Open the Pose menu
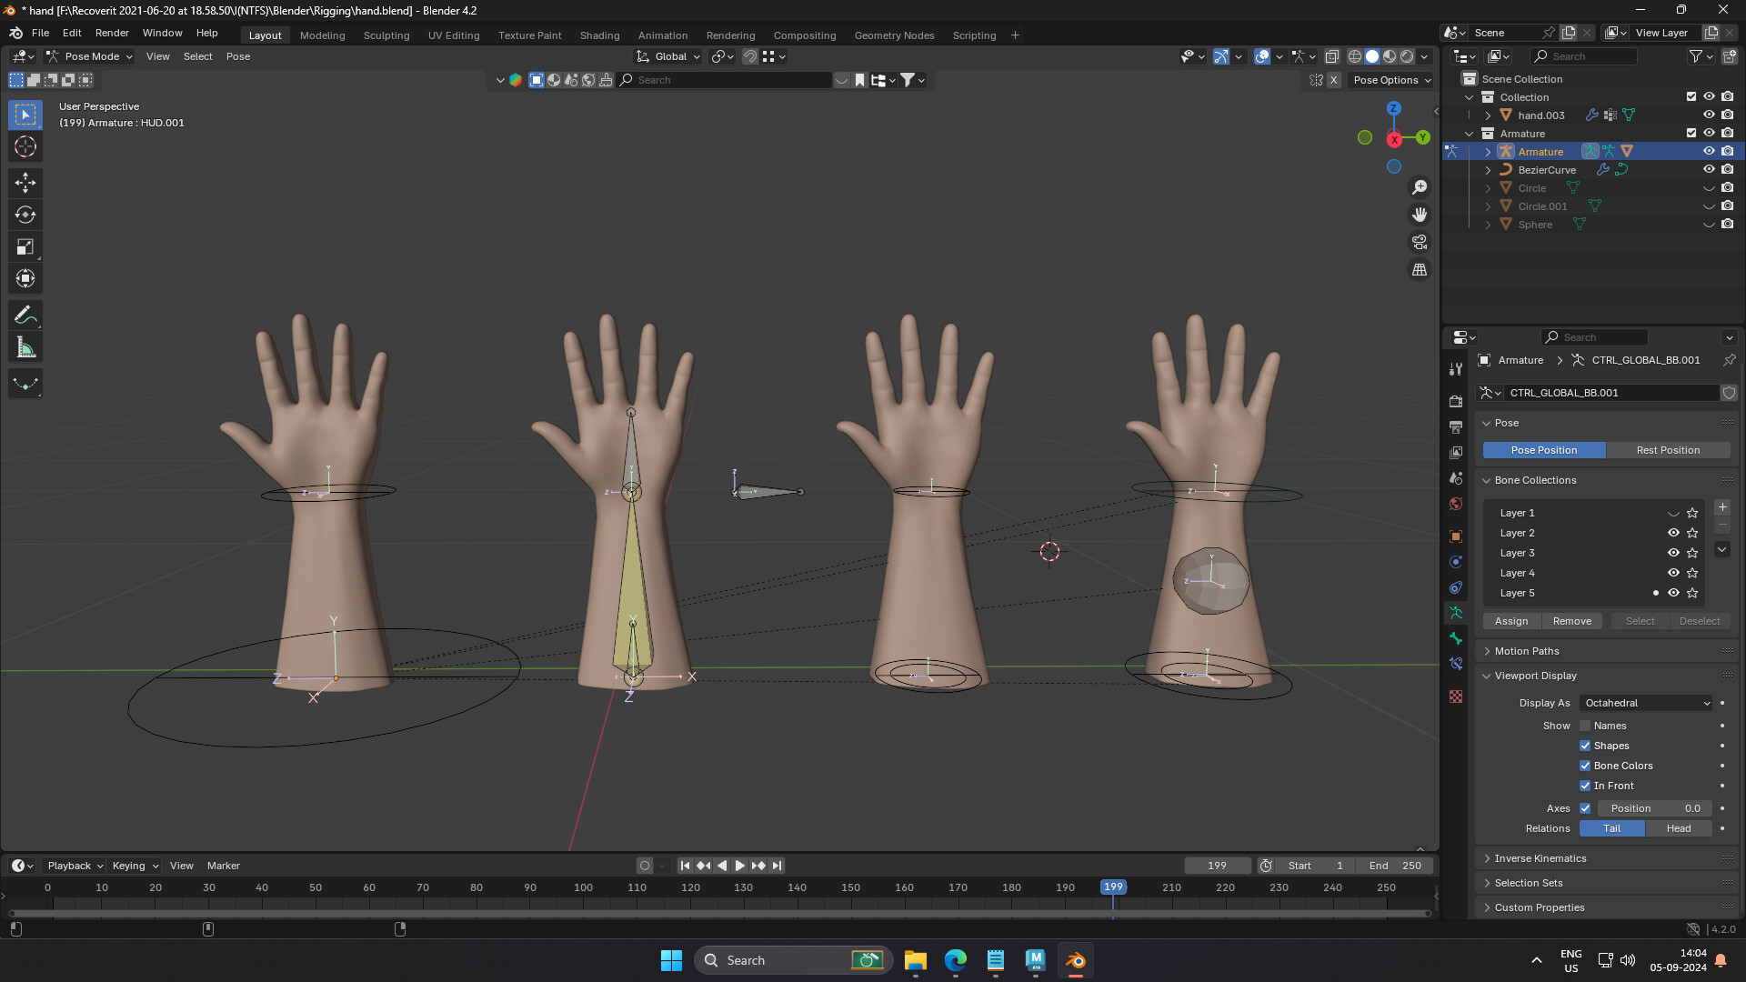This screenshot has width=1746, height=982. pos(237,56)
